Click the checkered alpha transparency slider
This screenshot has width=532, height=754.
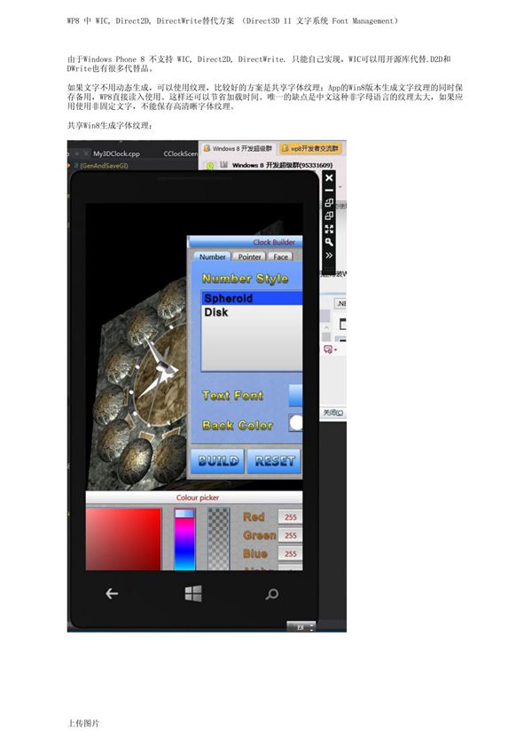coord(219,539)
